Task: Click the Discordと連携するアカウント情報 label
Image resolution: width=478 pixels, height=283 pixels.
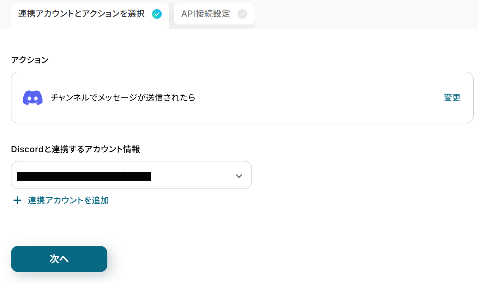Action: (x=75, y=149)
